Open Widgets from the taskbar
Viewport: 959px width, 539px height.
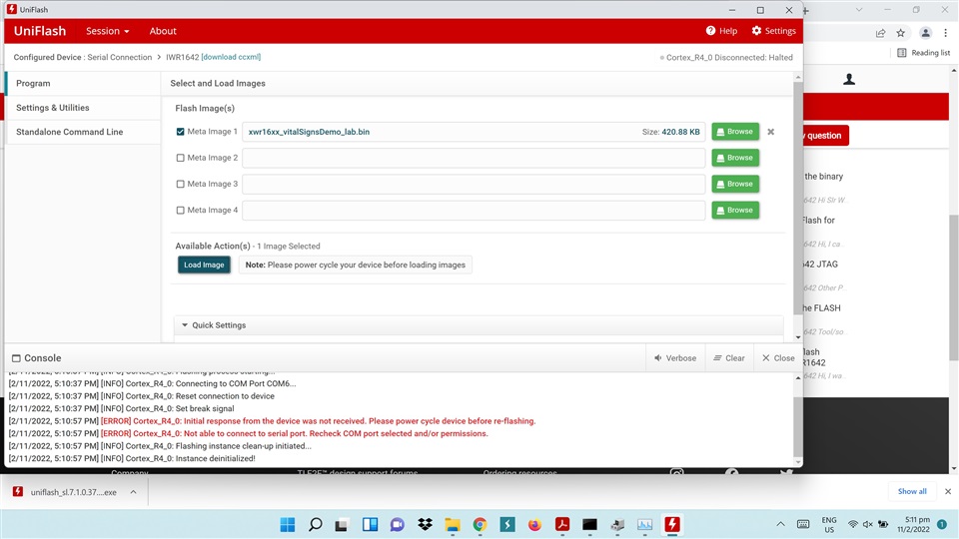click(370, 524)
